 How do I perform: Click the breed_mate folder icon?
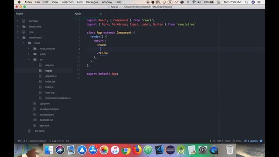24,27
